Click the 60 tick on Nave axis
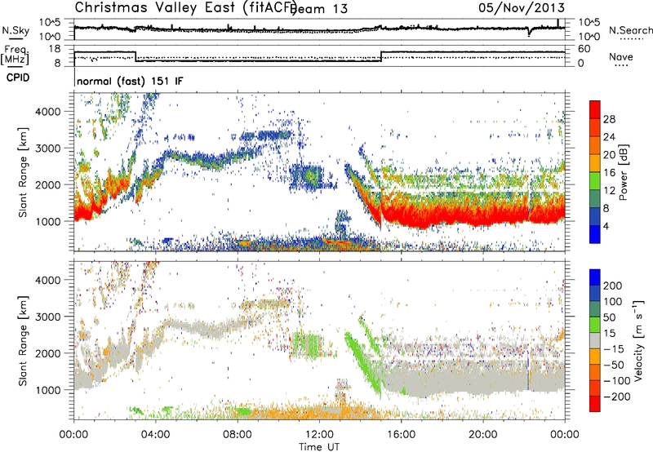The image size is (653, 452). tap(584, 49)
